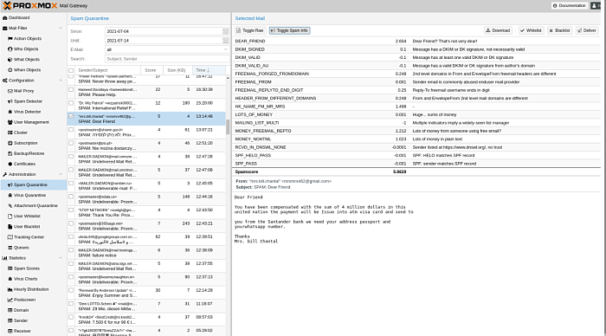
Task: Click the Since date field
Action: 164,31
